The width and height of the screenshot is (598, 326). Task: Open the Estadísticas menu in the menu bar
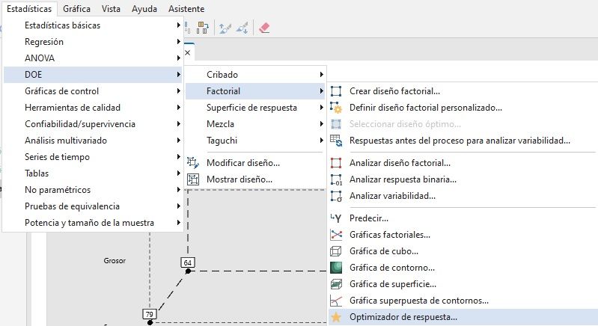coord(29,9)
